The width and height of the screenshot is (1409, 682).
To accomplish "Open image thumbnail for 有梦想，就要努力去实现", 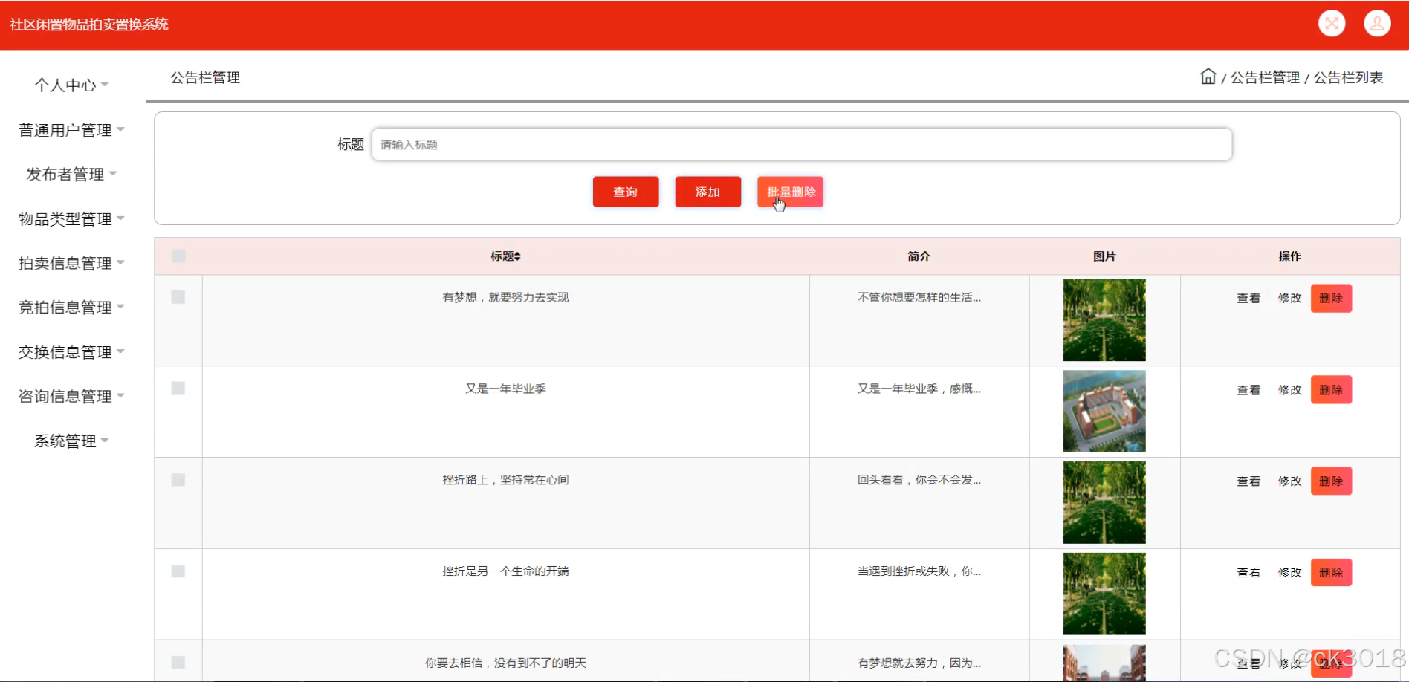I will tap(1104, 320).
